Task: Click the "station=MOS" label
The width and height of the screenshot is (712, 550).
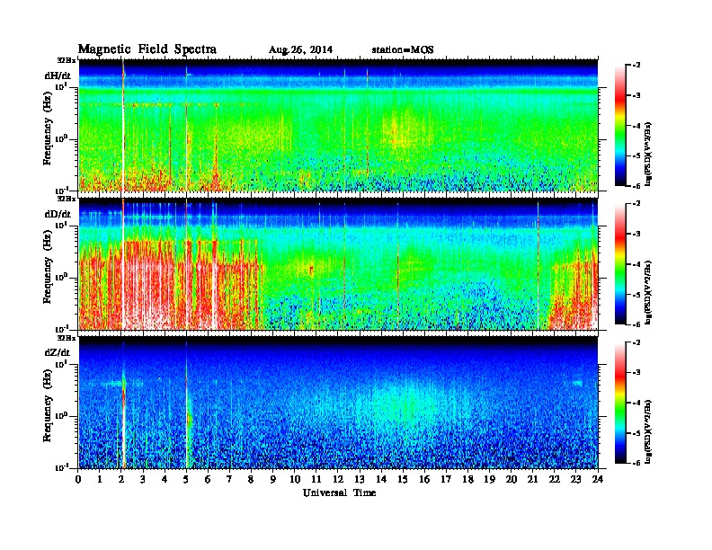Action: [x=403, y=50]
